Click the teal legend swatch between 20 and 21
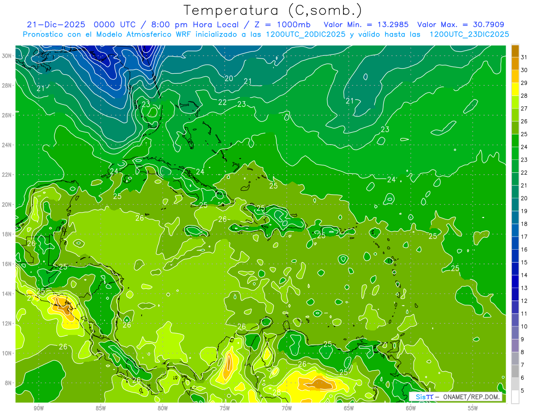Viewport: 536px width, 414px height. 515,192
